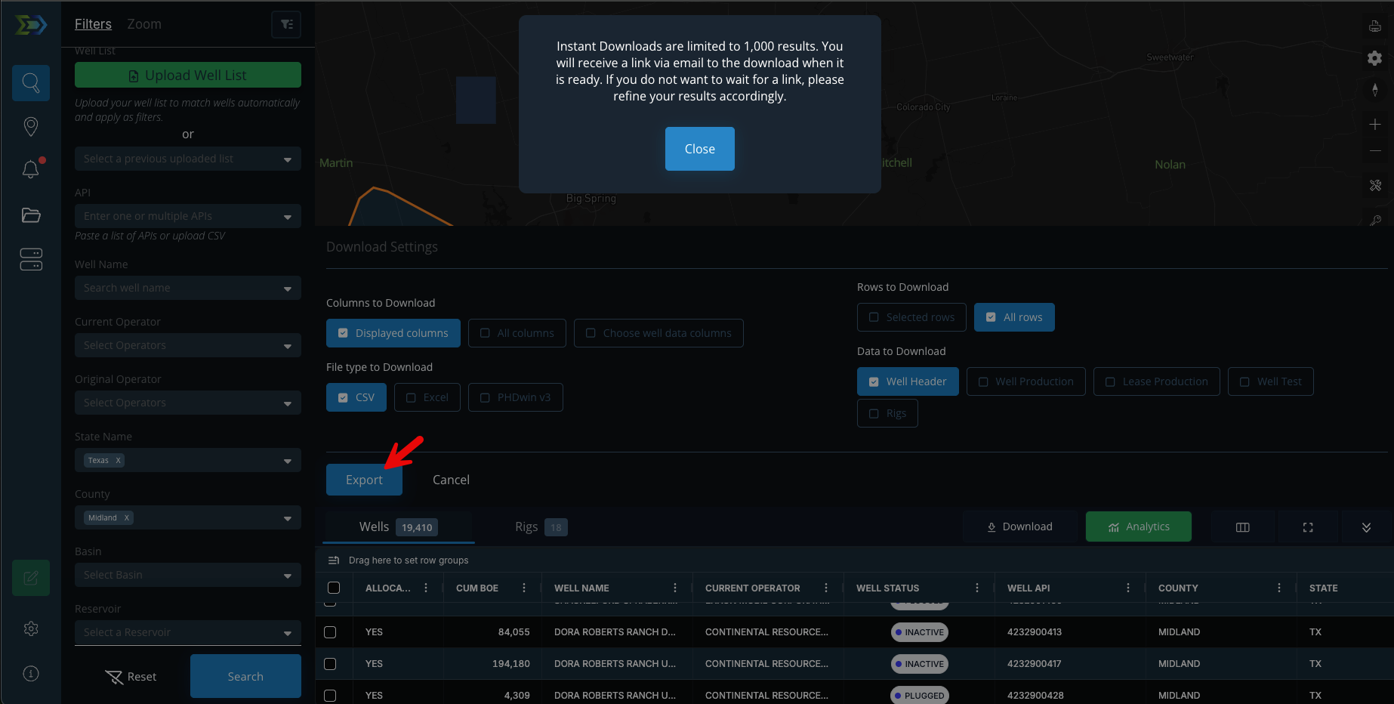Check the Excel file type option
The image size is (1394, 704).
(x=411, y=397)
